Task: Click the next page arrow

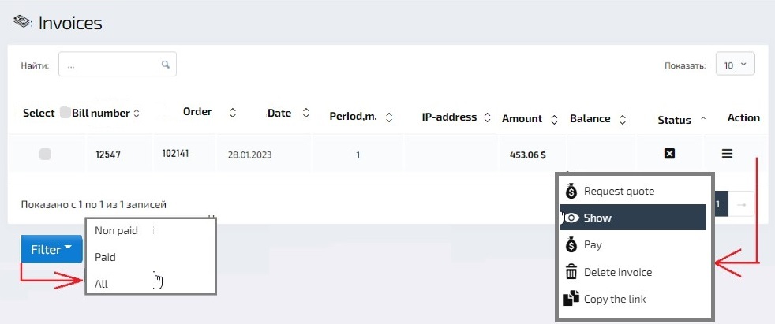Action: click(x=740, y=205)
